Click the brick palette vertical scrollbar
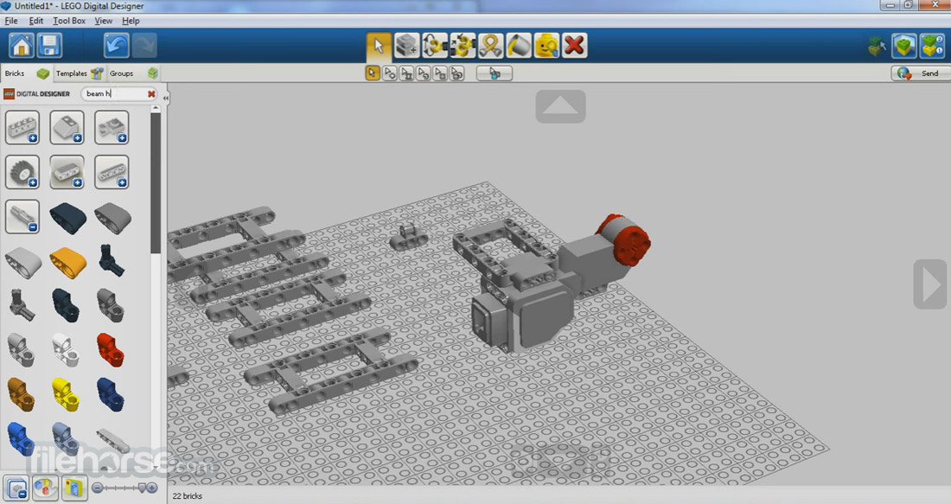The height and width of the screenshot is (504, 951). coord(156,182)
